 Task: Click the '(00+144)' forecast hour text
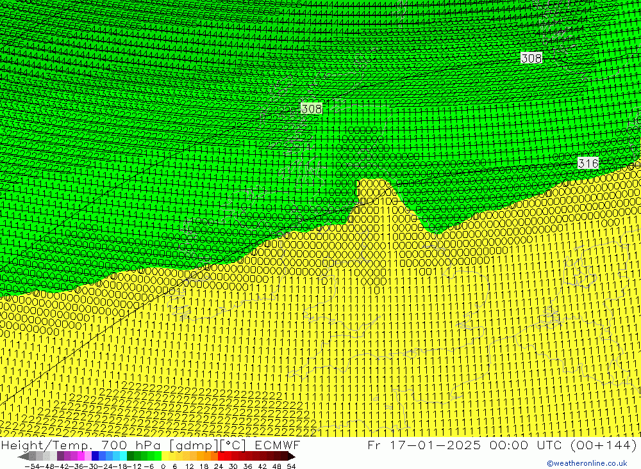click(x=603, y=445)
